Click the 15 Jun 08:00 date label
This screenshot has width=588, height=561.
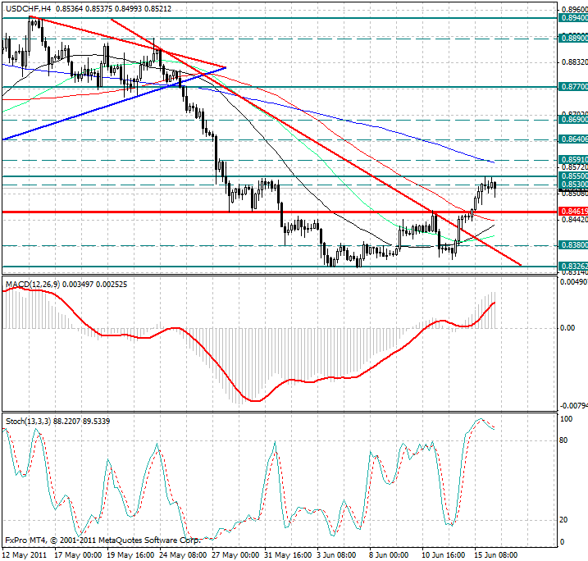coord(496,555)
